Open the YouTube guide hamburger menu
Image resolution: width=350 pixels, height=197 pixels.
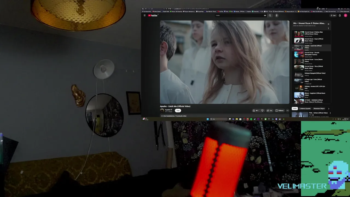point(144,15)
